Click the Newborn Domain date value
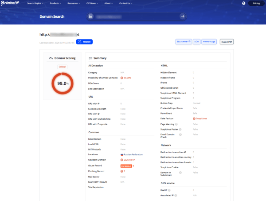 [x=129, y=160]
